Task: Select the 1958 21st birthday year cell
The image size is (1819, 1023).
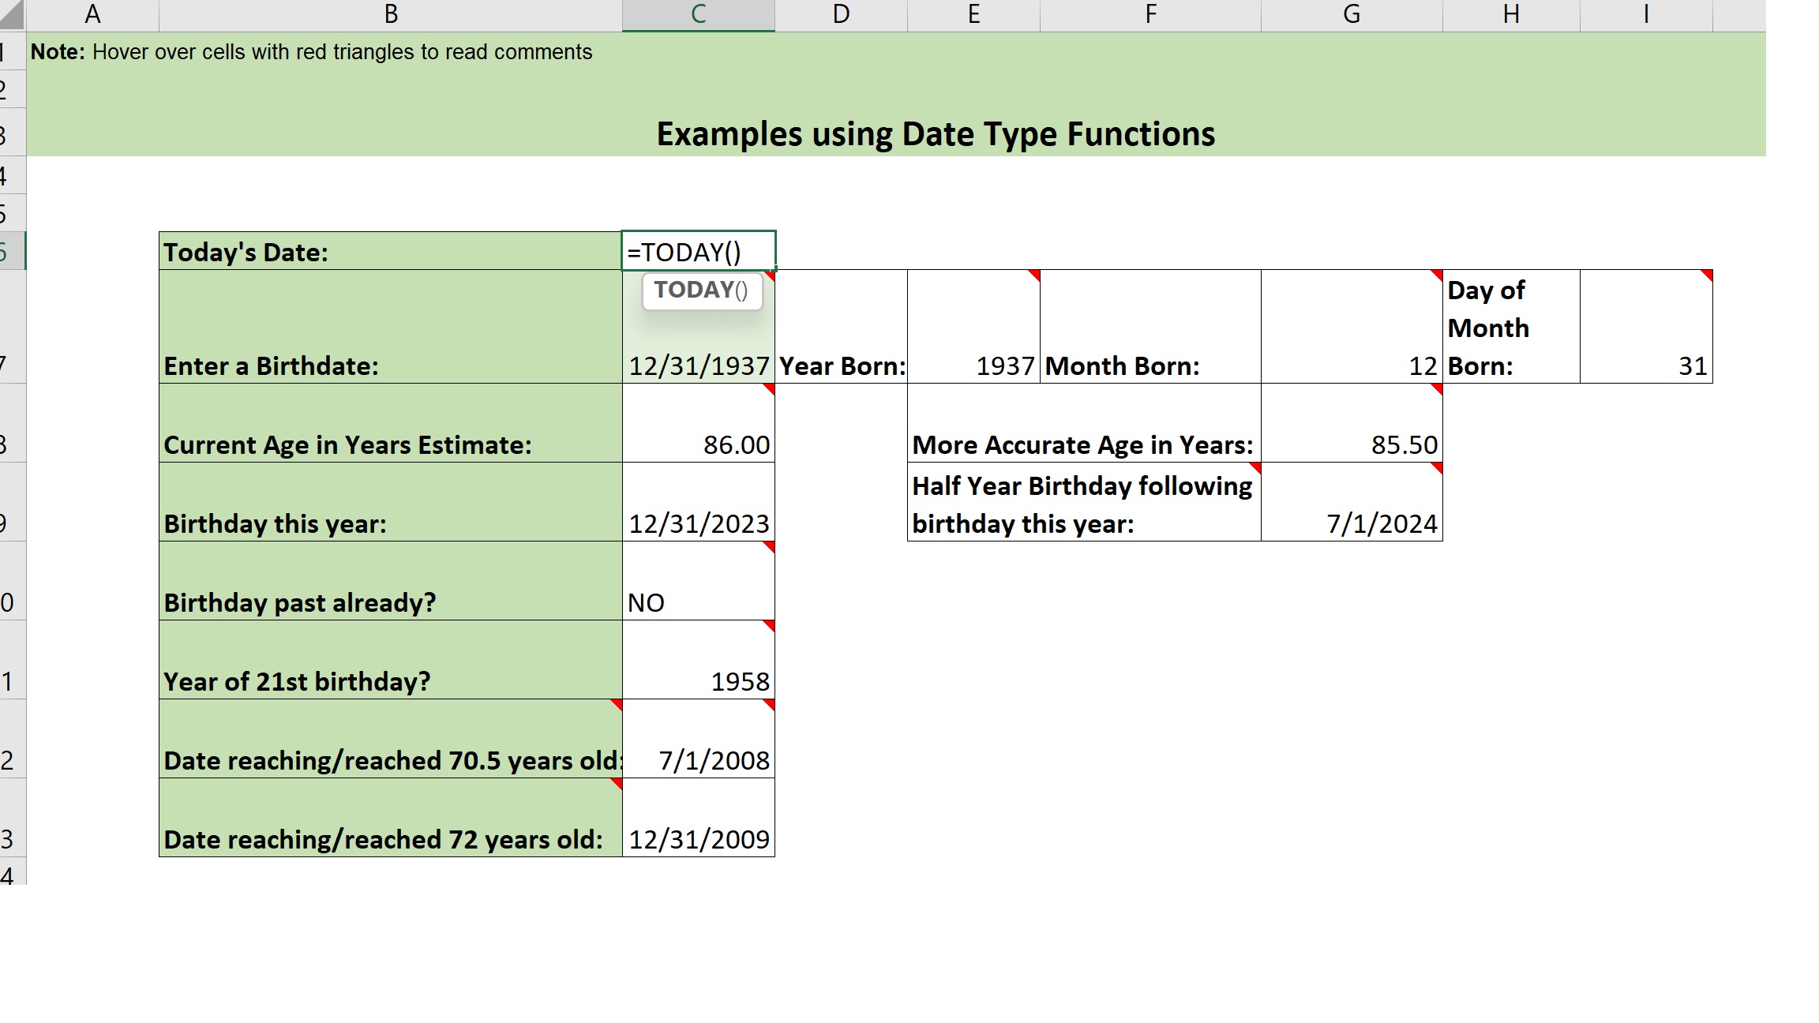Action: coord(699,660)
